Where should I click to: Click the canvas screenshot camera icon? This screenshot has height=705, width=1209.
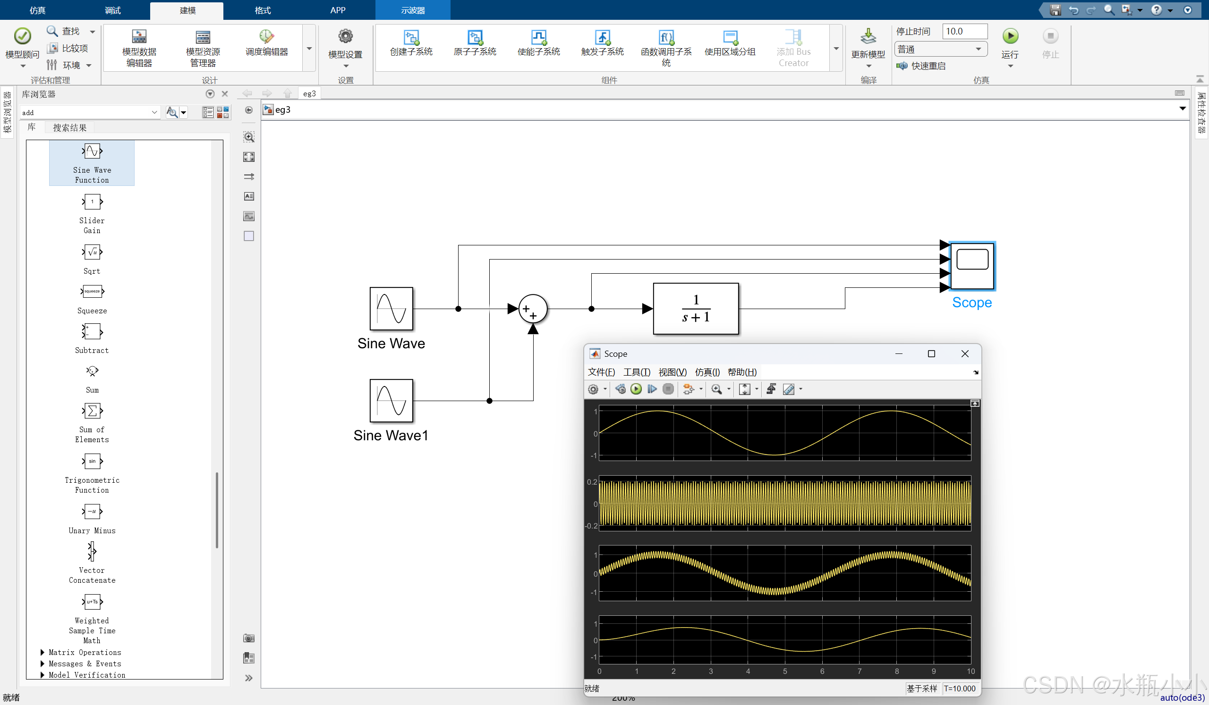[x=249, y=638]
